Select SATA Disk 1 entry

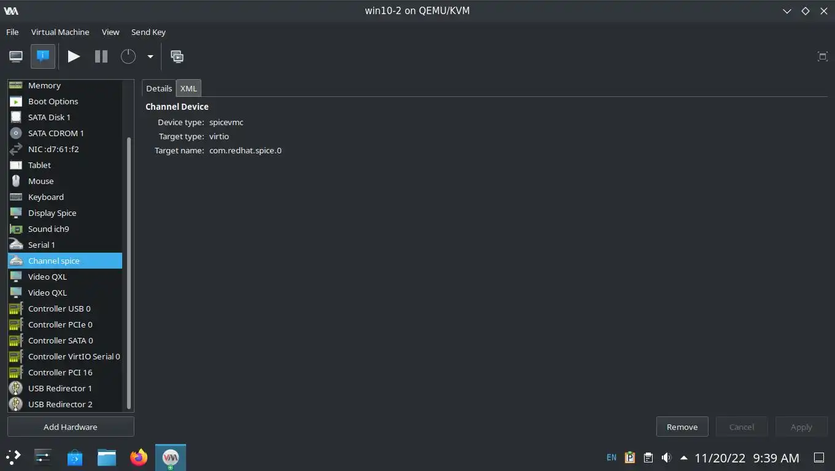(65, 117)
